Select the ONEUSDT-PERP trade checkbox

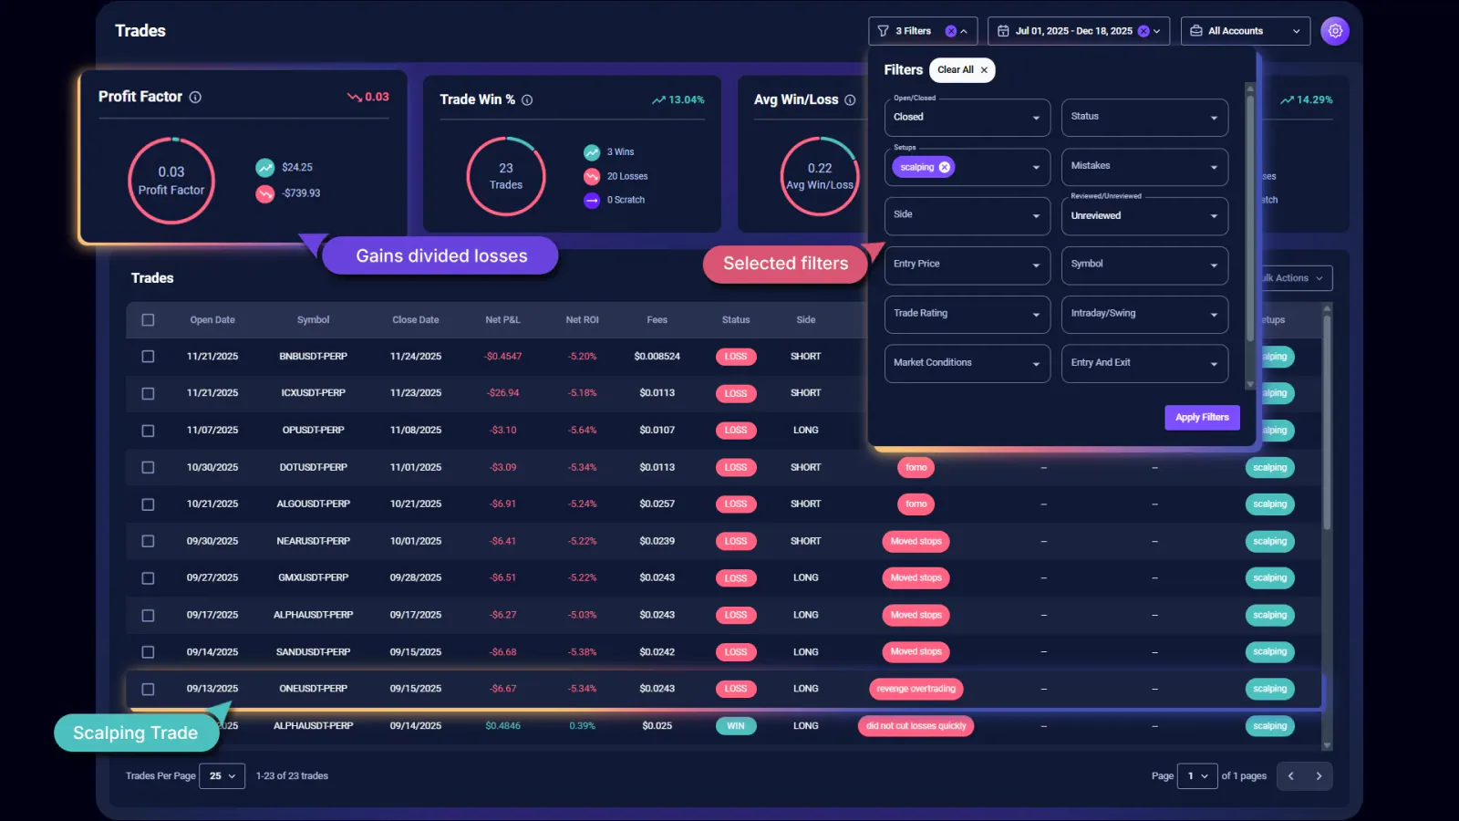pyautogui.click(x=148, y=689)
